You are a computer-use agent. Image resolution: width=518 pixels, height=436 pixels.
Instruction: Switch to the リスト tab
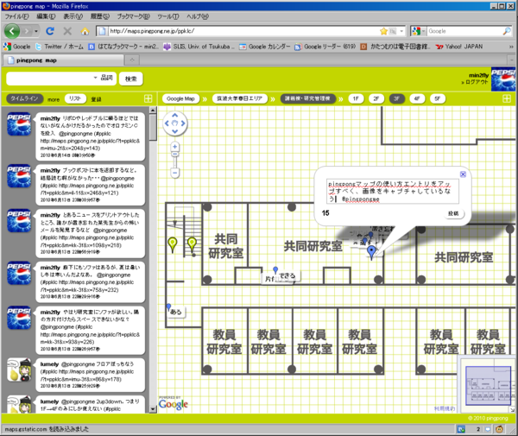75,98
